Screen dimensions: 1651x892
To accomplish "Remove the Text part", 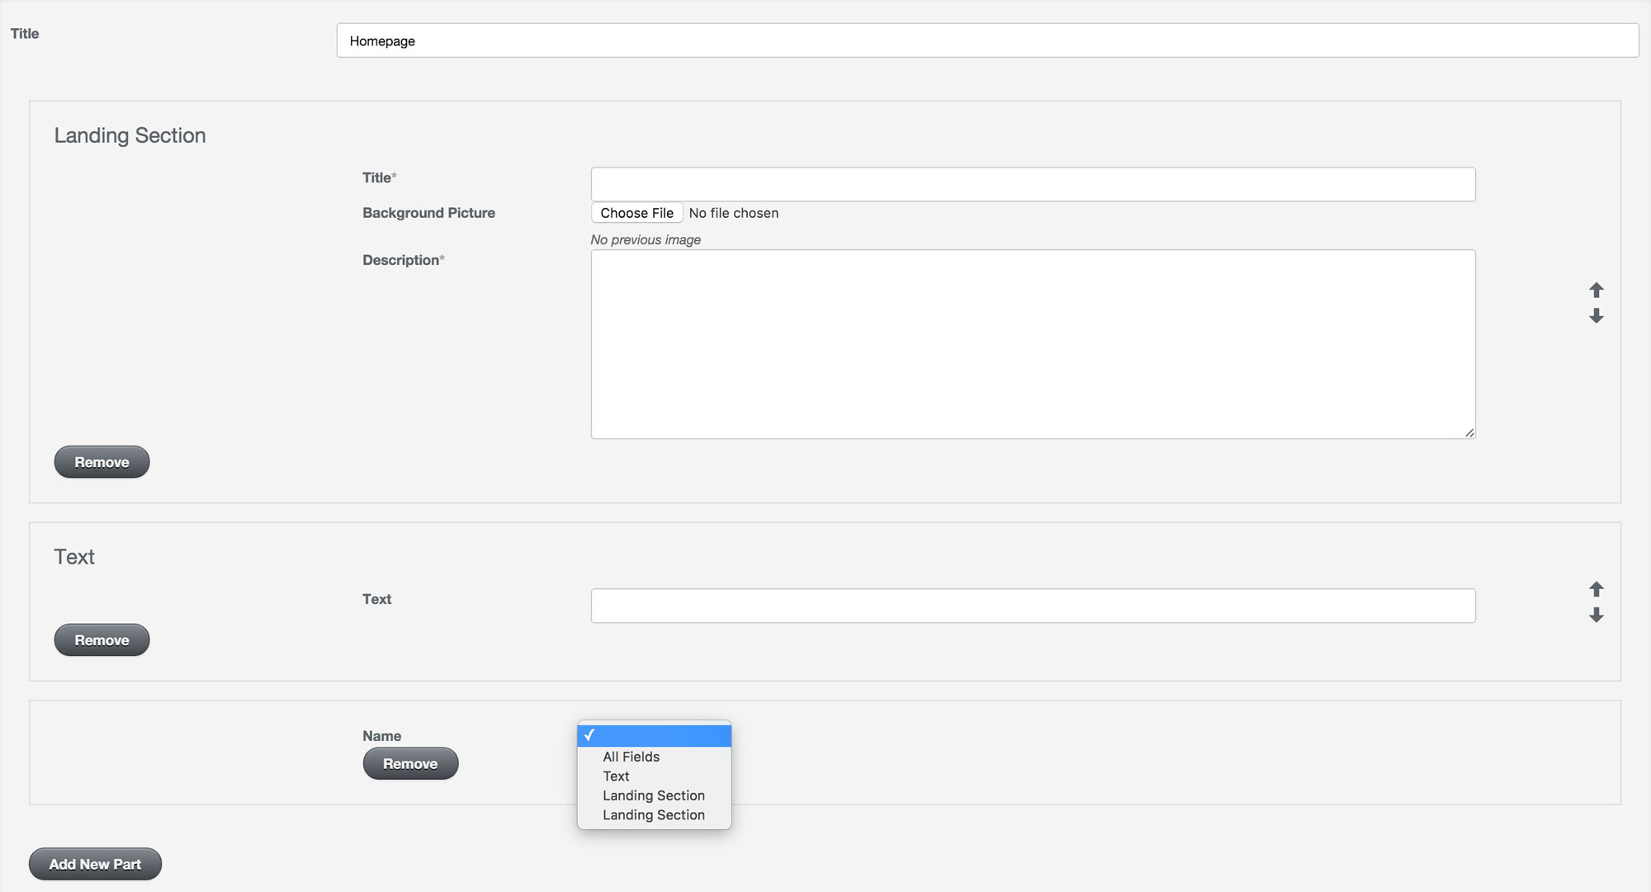I will [102, 640].
